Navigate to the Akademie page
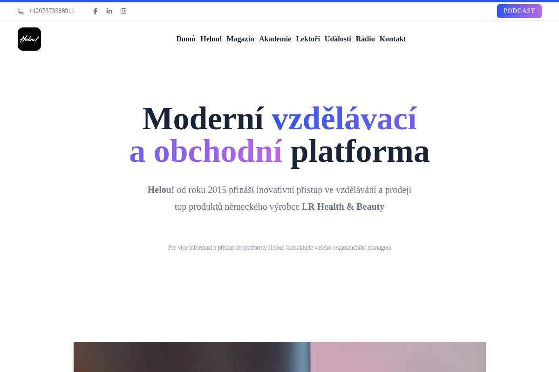The height and width of the screenshot is (372, 559). click(x=275, y=39)
